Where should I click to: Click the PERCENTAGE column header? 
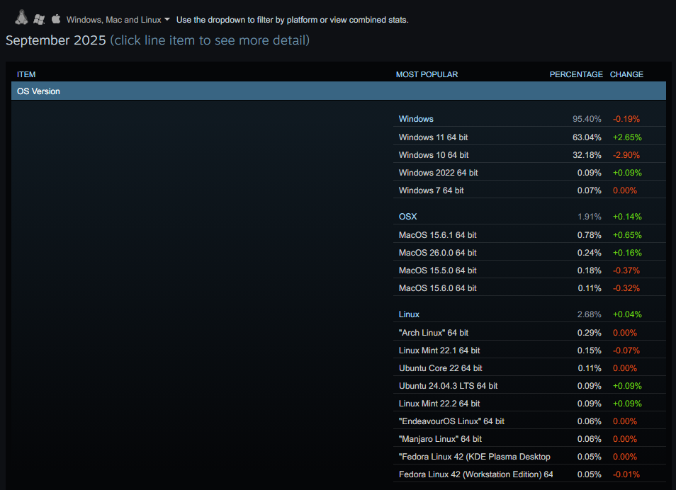tap(576, 74)
